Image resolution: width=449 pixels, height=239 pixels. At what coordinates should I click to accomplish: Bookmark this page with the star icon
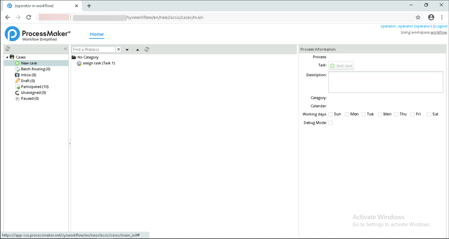pos(418,17)
